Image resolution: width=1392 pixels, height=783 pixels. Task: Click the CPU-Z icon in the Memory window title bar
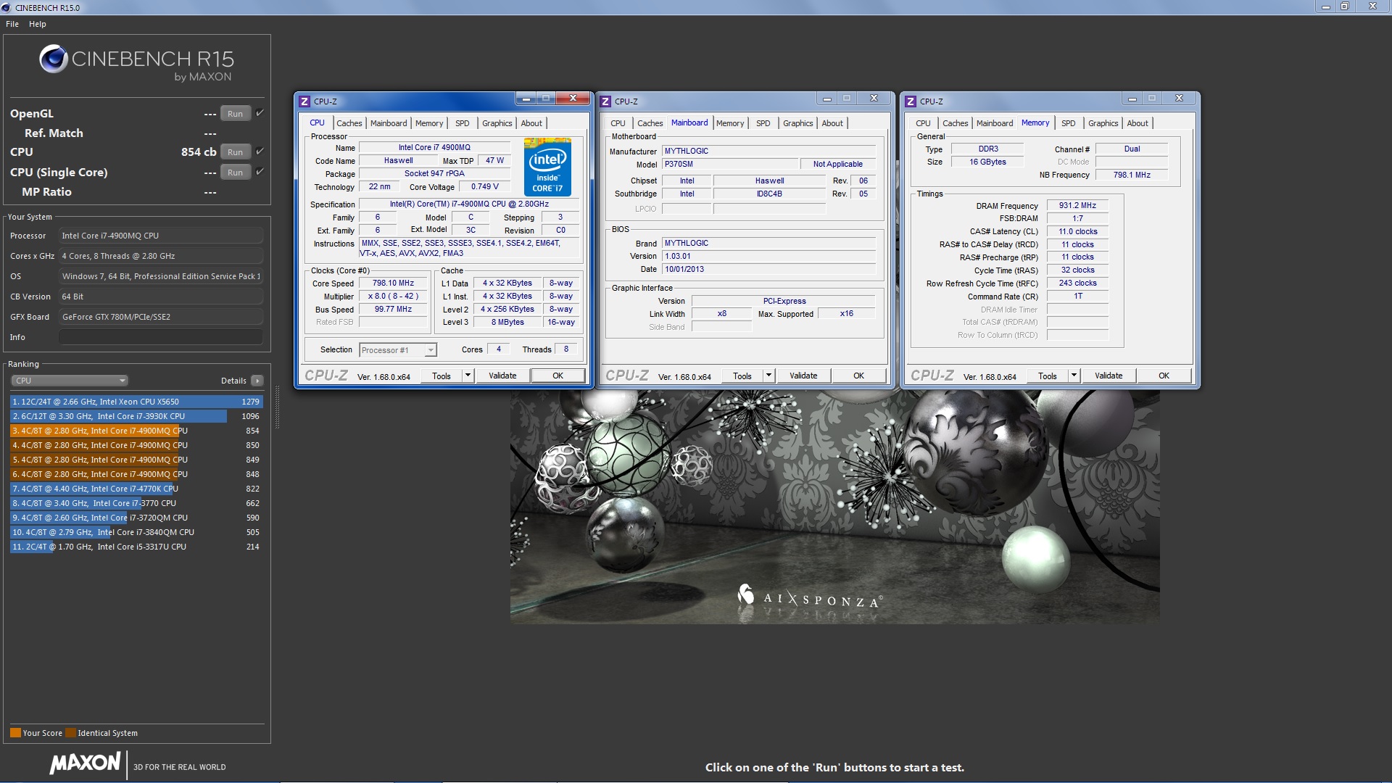click(911, 101)
